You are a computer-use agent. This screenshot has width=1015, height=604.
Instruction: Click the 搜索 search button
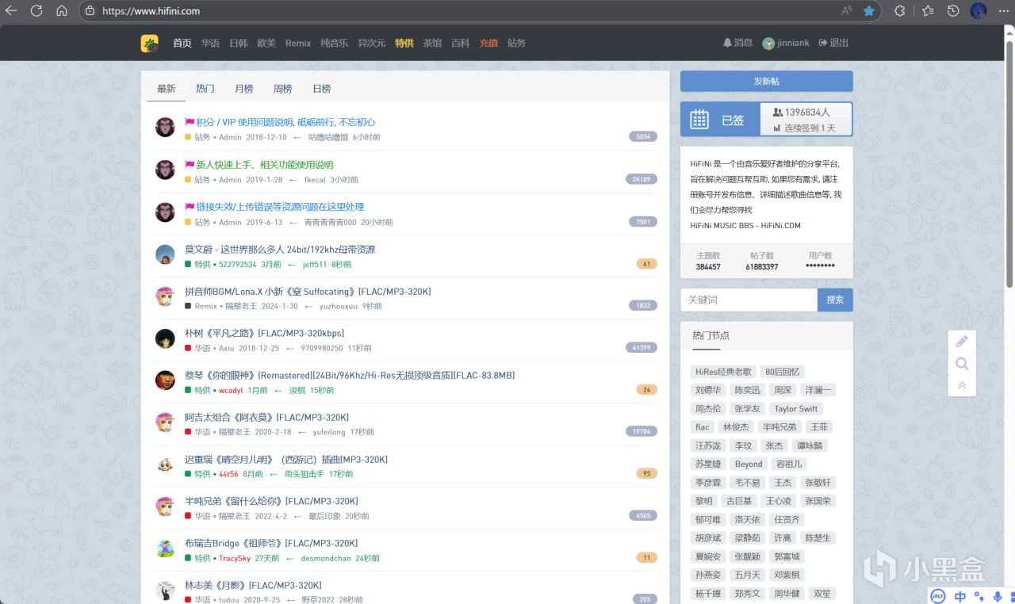coord(835,300)
